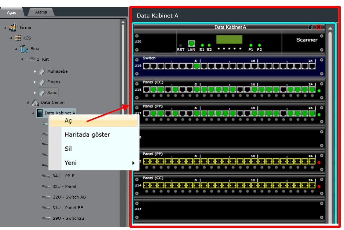Click the LAN port icon on Scanner
This screenshot has width=344, height=230.
[191, 44]
